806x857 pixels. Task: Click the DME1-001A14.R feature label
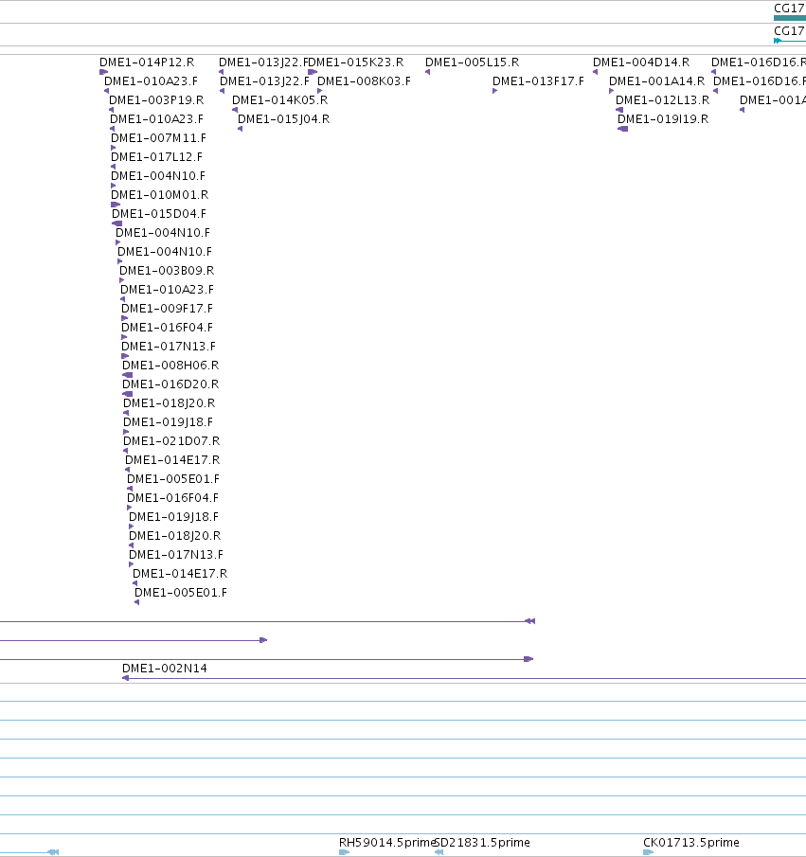[x=656, y=81]
